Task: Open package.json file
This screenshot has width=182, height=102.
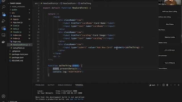Action: click(x=18, y=58)
